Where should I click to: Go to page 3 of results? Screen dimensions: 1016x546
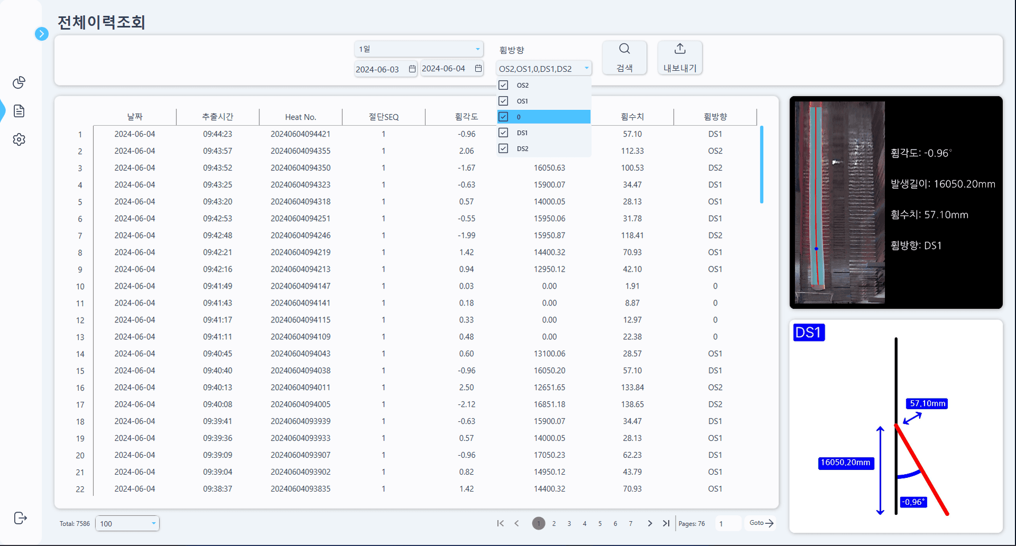pyautogui.click(x=569, y=524)
